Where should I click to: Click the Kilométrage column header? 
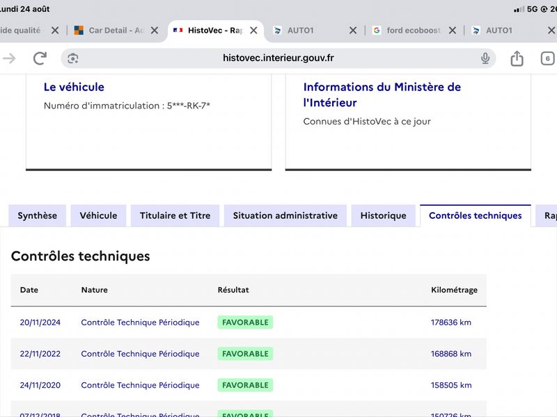454,290
